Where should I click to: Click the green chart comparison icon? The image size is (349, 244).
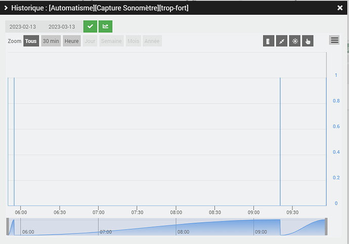pos(106,27)
